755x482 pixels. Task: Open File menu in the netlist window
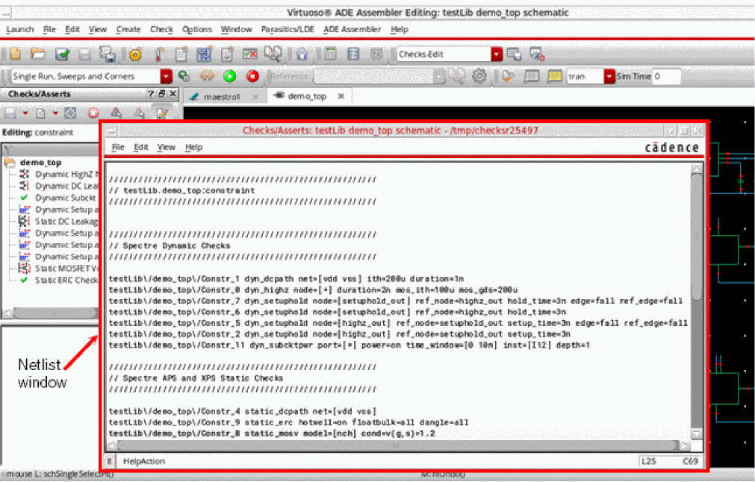coord(118,147)
